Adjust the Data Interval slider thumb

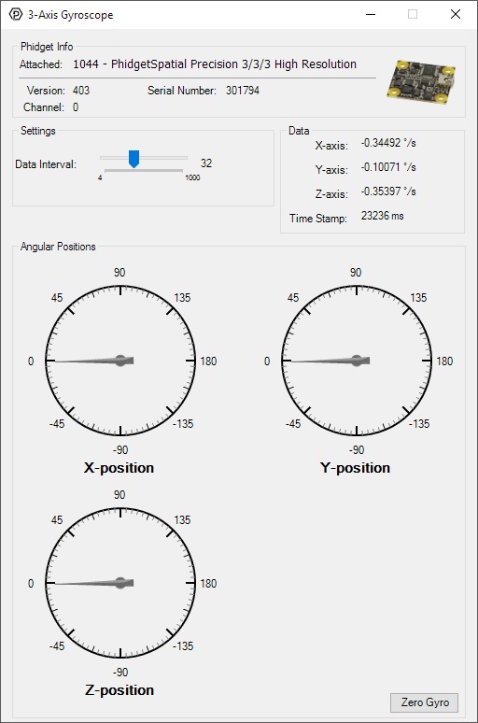pos(134,159)
